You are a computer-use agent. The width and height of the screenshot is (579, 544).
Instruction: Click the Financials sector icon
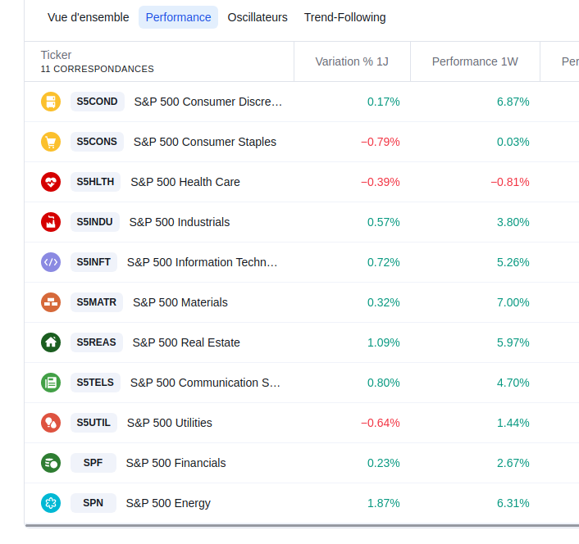point(51,463)
